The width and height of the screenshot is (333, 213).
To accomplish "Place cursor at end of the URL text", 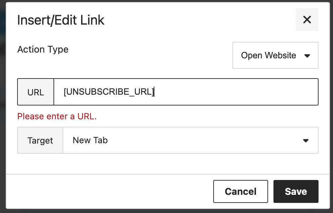I will pos(154,92).
